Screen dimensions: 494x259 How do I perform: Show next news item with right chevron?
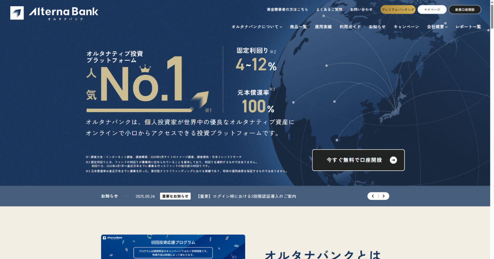(384, 196)
